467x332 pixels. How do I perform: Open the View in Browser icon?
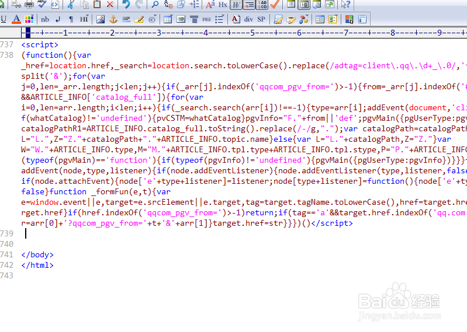click(55, 4)
